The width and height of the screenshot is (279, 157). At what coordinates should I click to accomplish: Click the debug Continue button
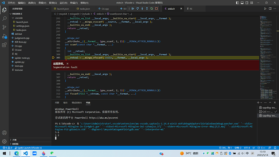pos(133,8)
